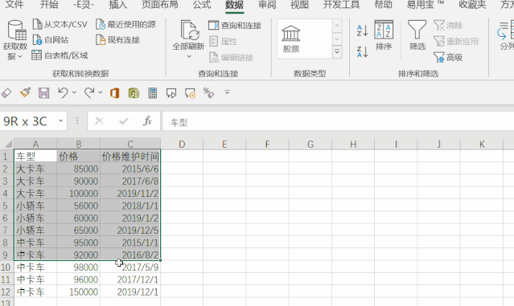This screenshot has width=514, height=306.
Task: Click inside the formula bar showing 车型
Action: point(339,122)
